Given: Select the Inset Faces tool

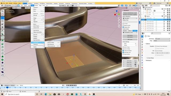Looking at the screenshot, I should point(2,44).
